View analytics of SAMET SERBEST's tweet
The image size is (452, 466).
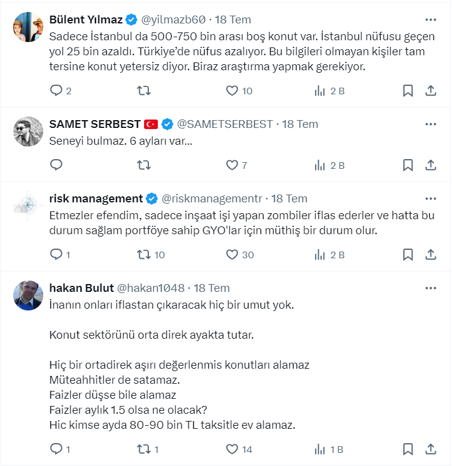click(320, 165)
